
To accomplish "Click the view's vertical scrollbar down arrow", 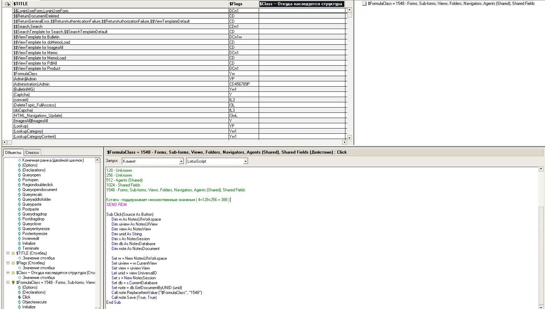I will pyautogui.click(x=349, y=138).
